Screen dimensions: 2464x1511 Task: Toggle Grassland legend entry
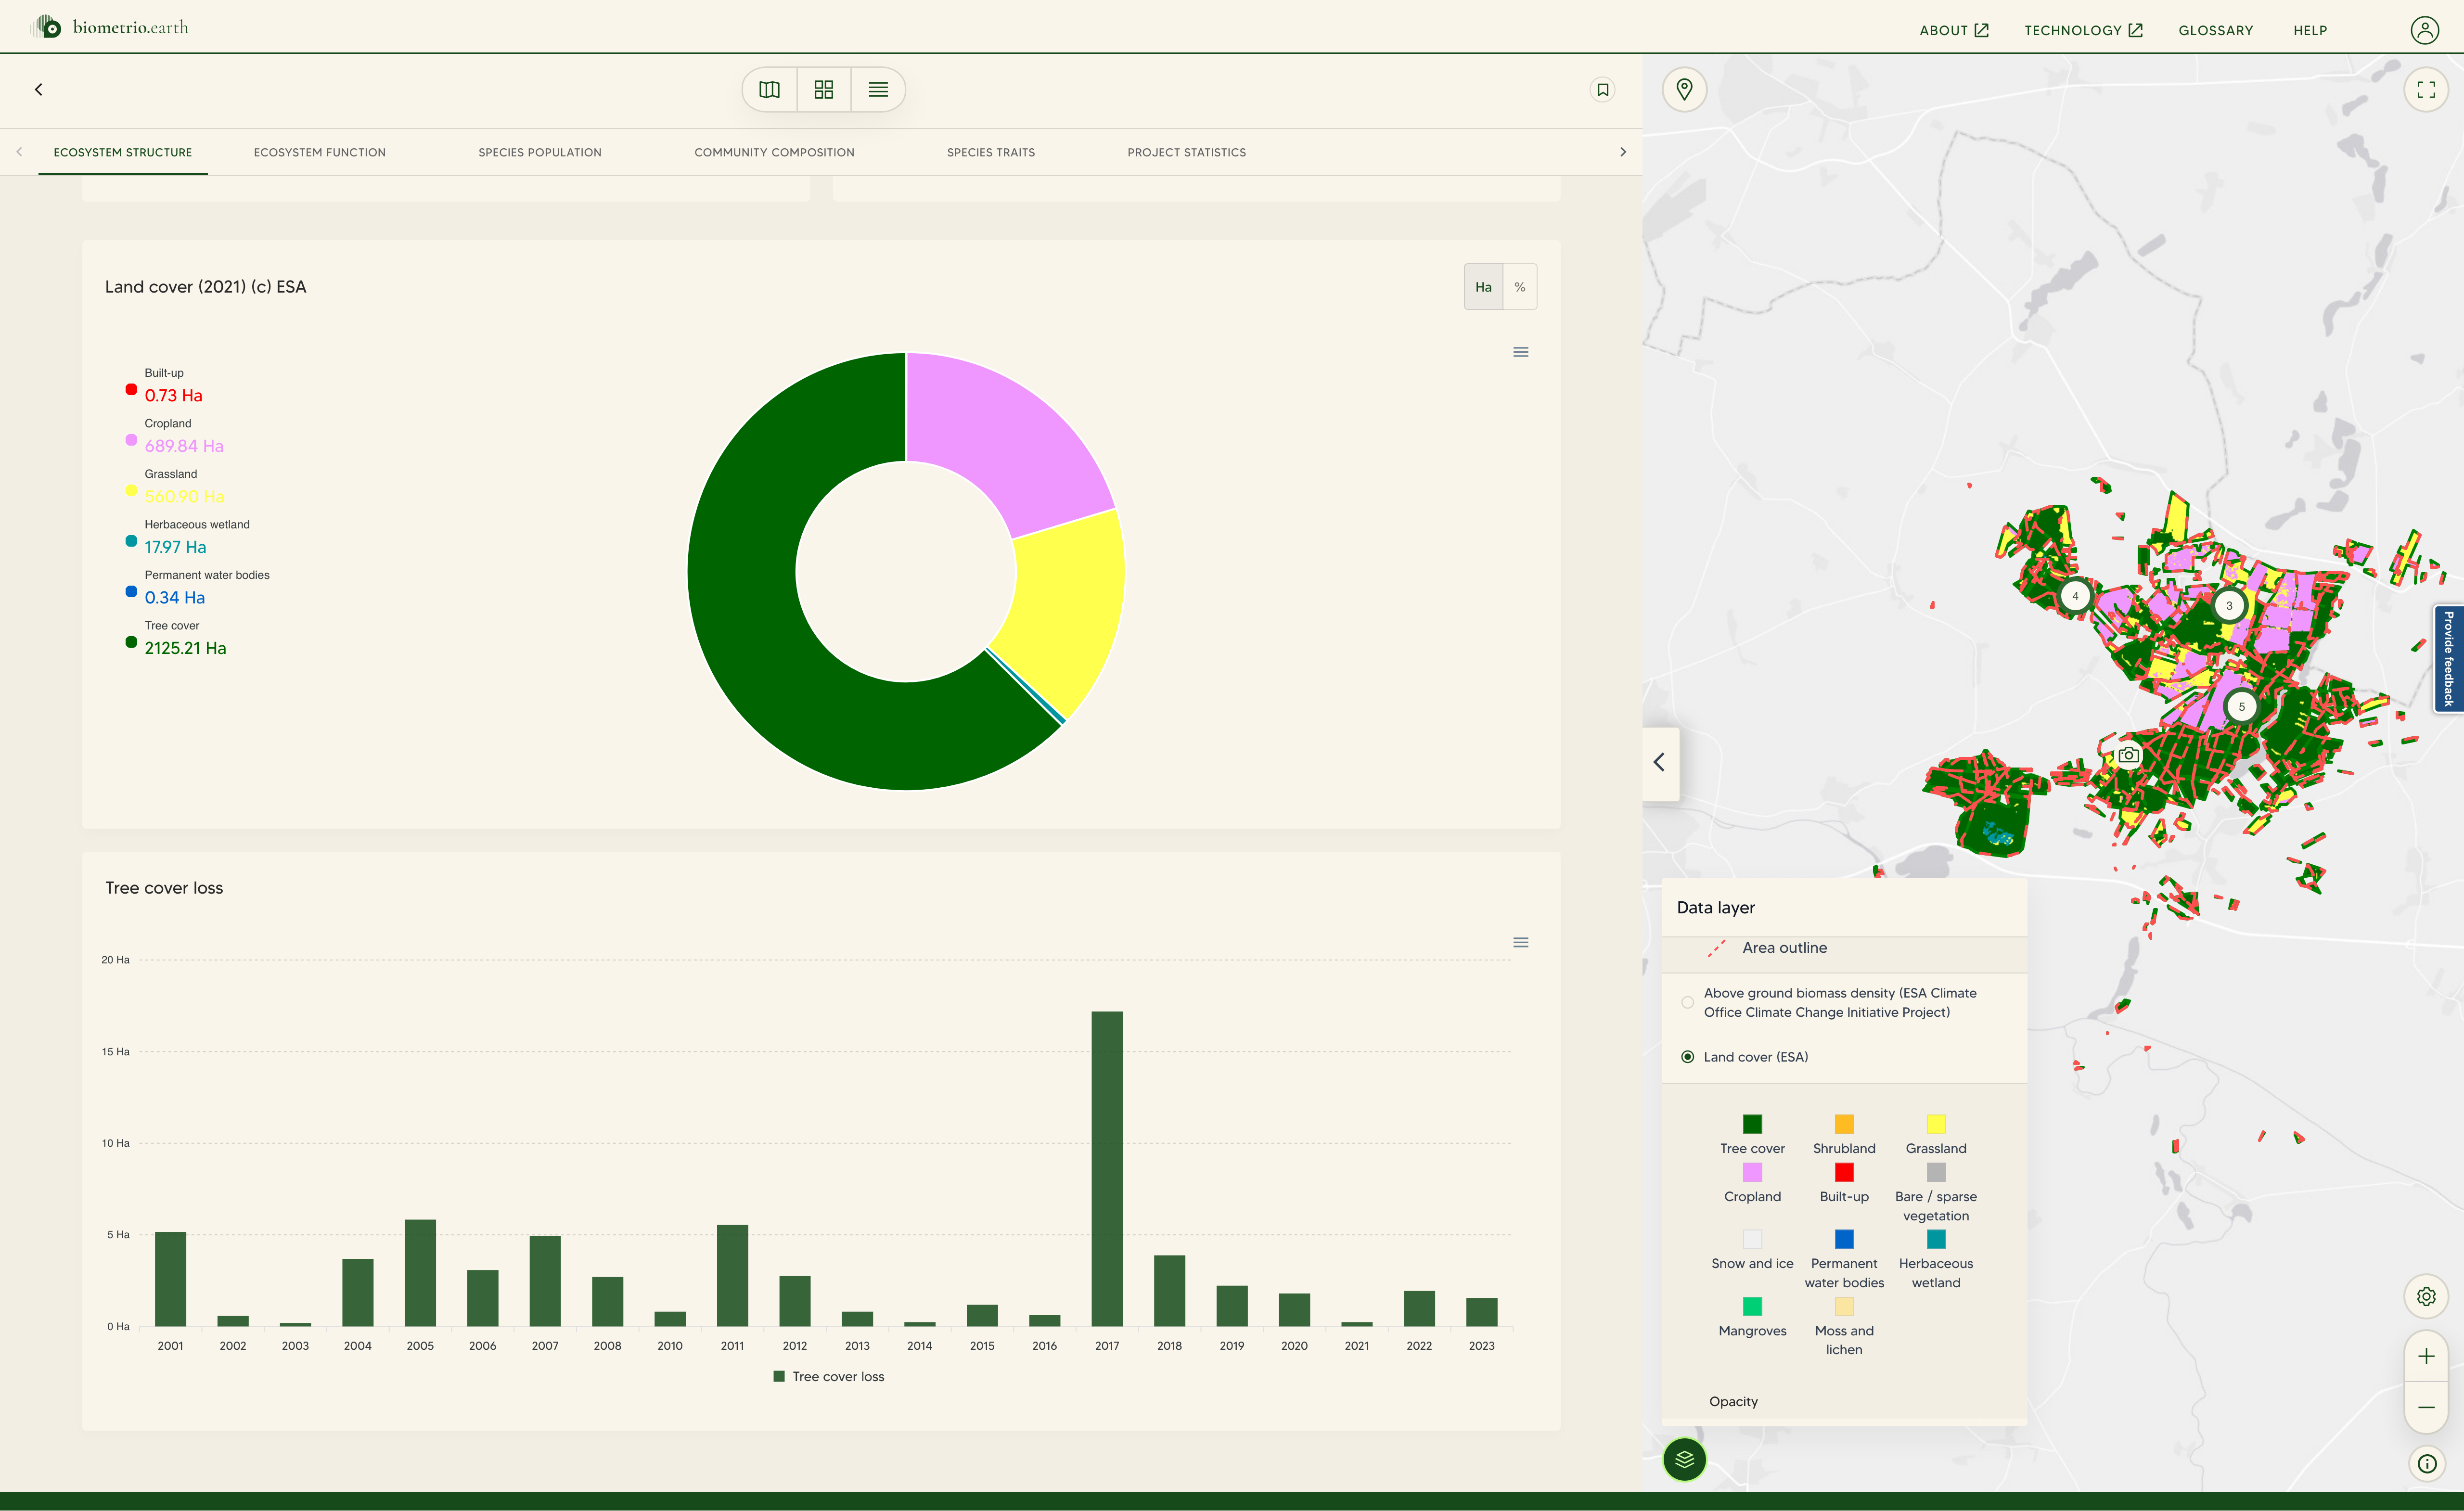click(175, 486)
